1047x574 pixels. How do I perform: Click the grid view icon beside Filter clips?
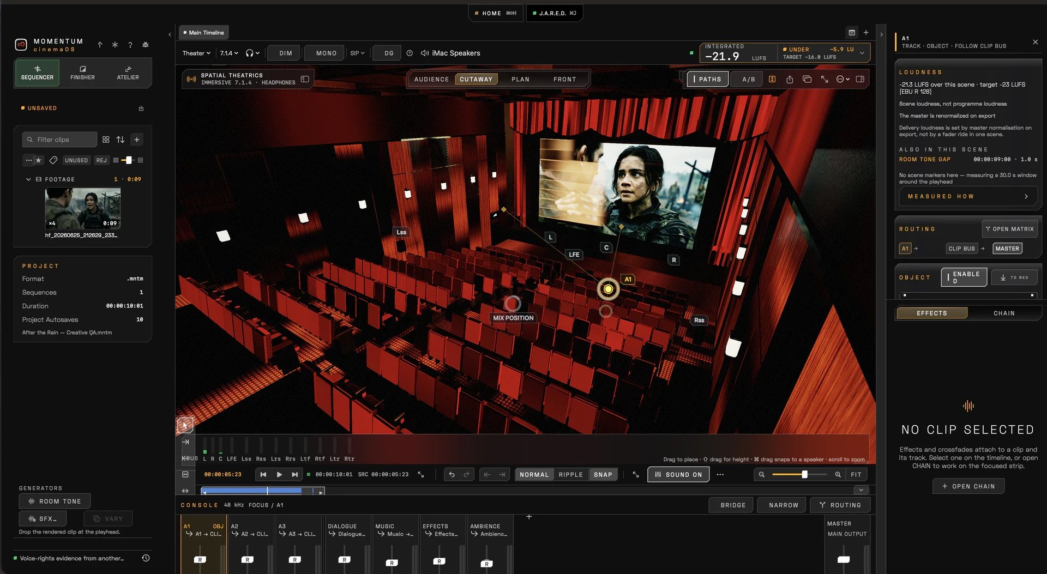(x=106, y=140)
